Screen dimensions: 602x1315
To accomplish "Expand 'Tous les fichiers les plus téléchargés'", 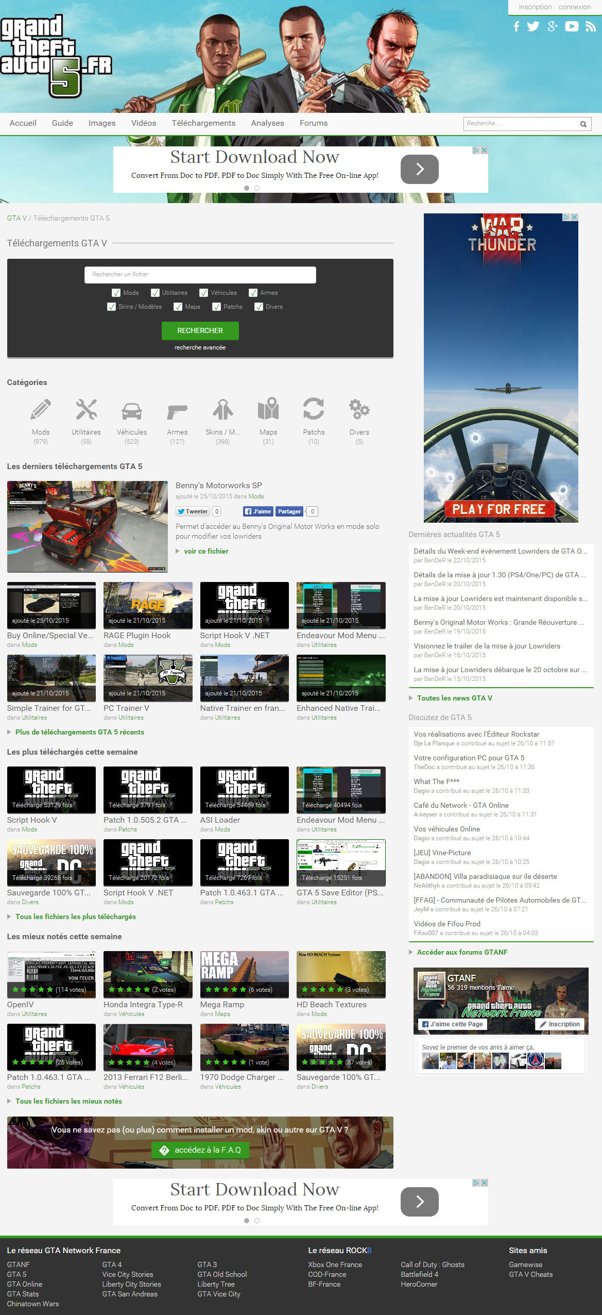I will 76,917.
